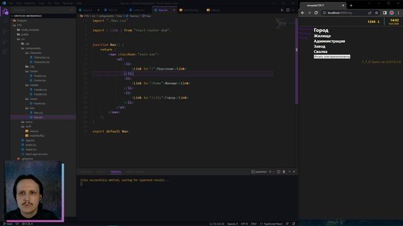Click the Администрация link in browser page
403x226 pixels.
point(329,41)
